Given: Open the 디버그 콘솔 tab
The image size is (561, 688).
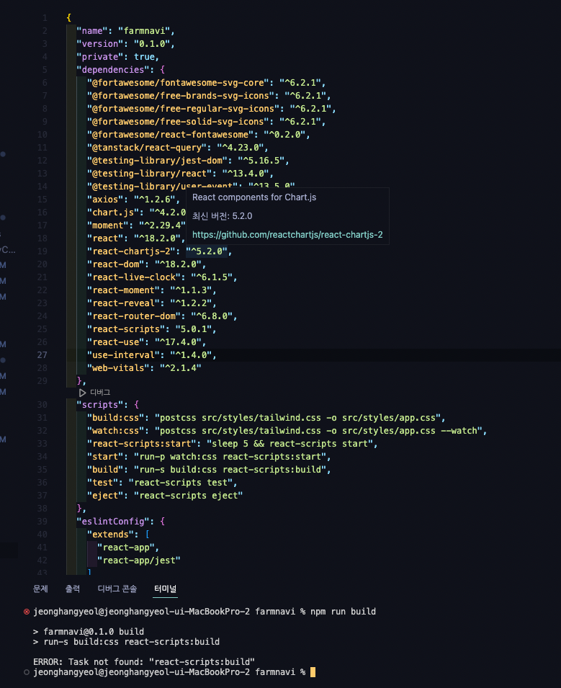Looking at the screenshot, I should [117, 589].
